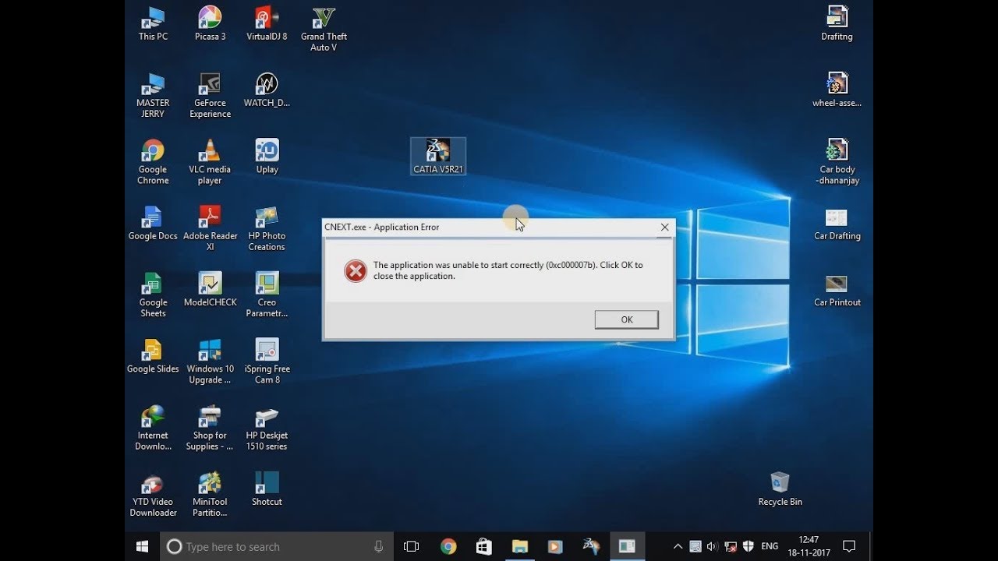
Task: Select the Recycle Bin icon
Action: coord(780,489)
